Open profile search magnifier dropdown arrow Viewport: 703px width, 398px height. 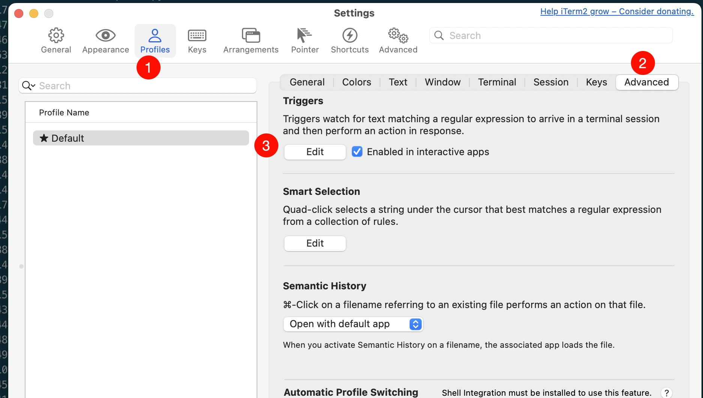click(x=29, y=86)
